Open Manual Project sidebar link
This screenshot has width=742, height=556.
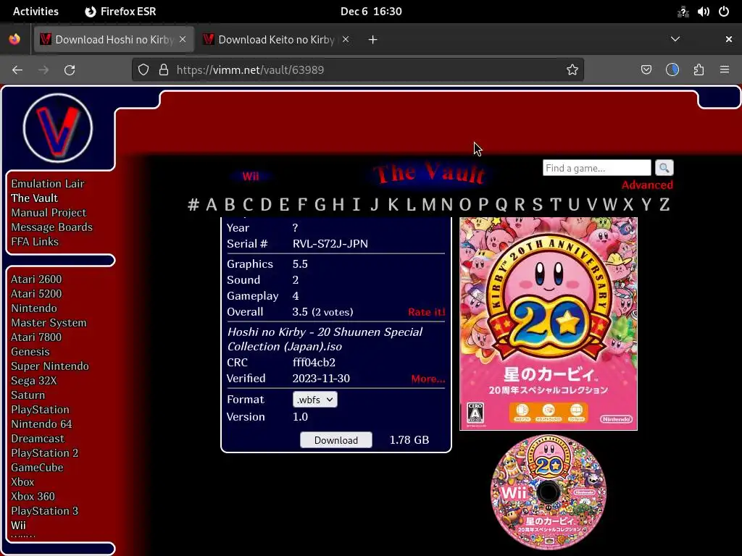[x=49, y=213]
